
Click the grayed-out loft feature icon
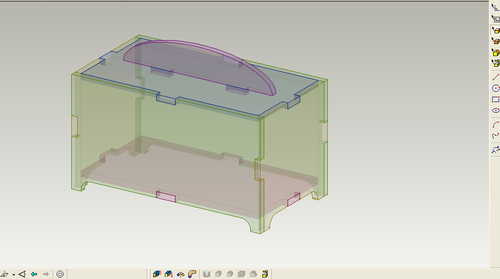coord(253,274)
